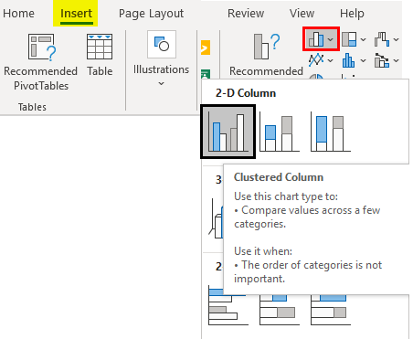Click the Tables group label
Image resolution: width=413 pixels, height=339 pixels.
(x=32, y=107)
